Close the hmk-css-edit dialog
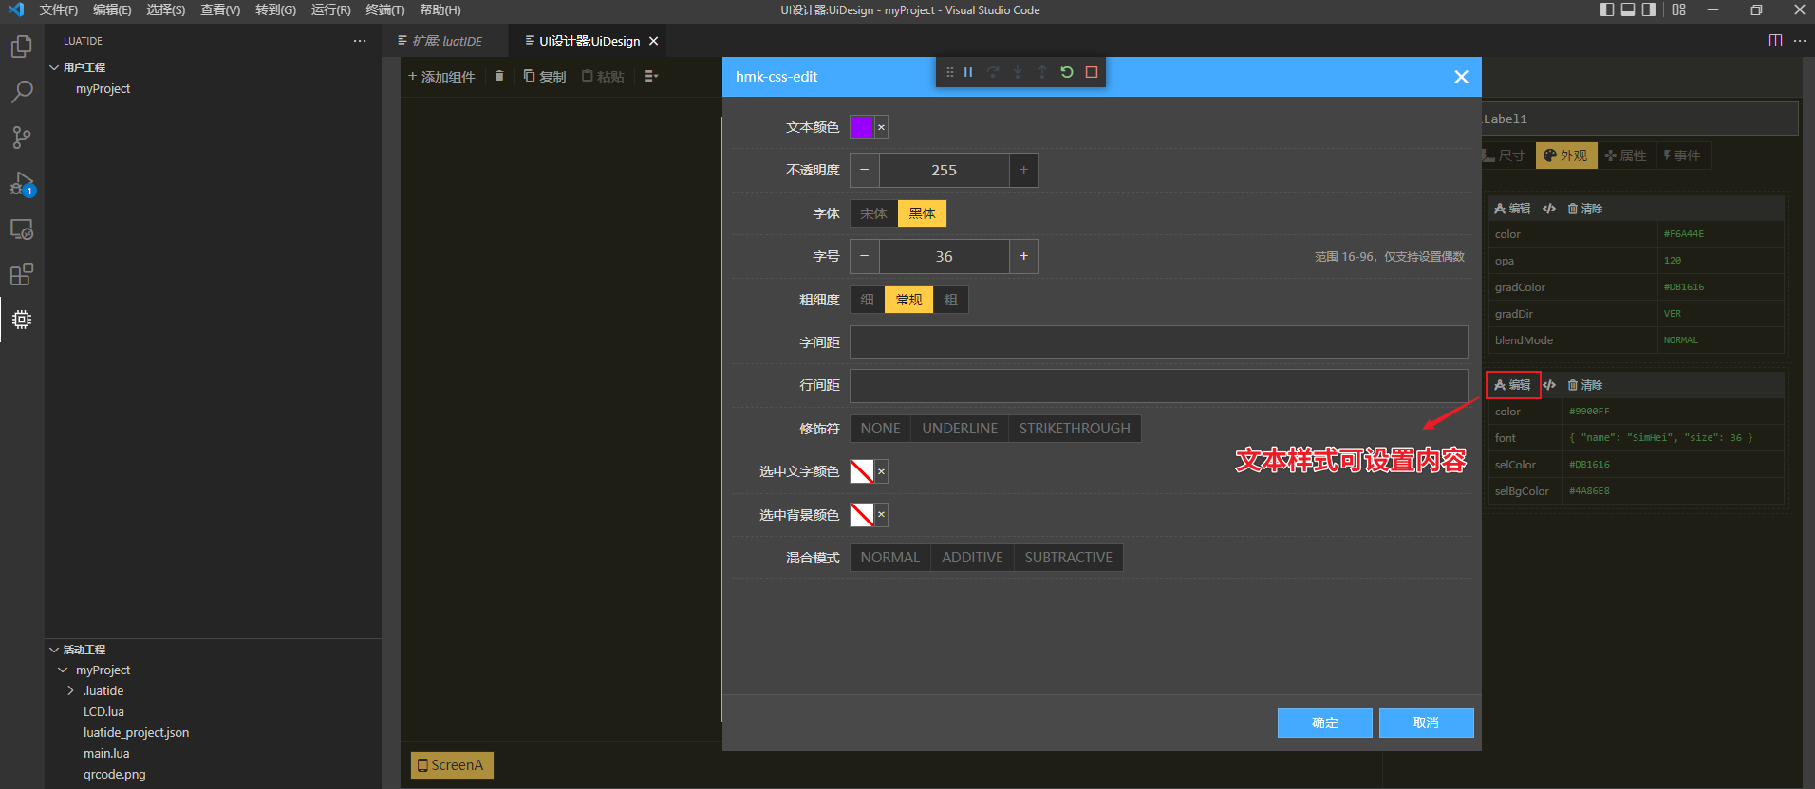This screenshot has width=1815, height=789. click(x=1462, y=77)
